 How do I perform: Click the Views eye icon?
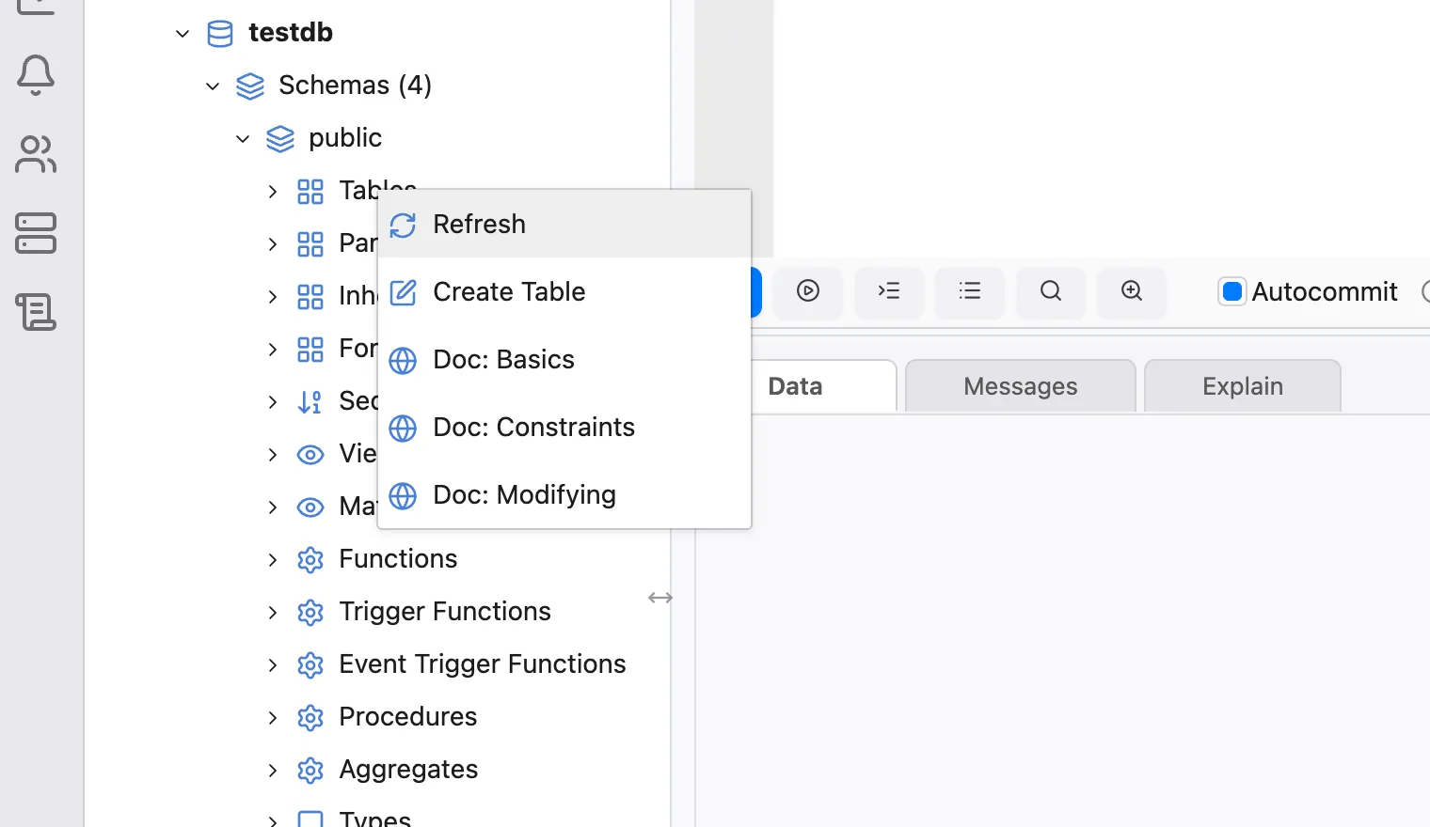pos(310,455)
